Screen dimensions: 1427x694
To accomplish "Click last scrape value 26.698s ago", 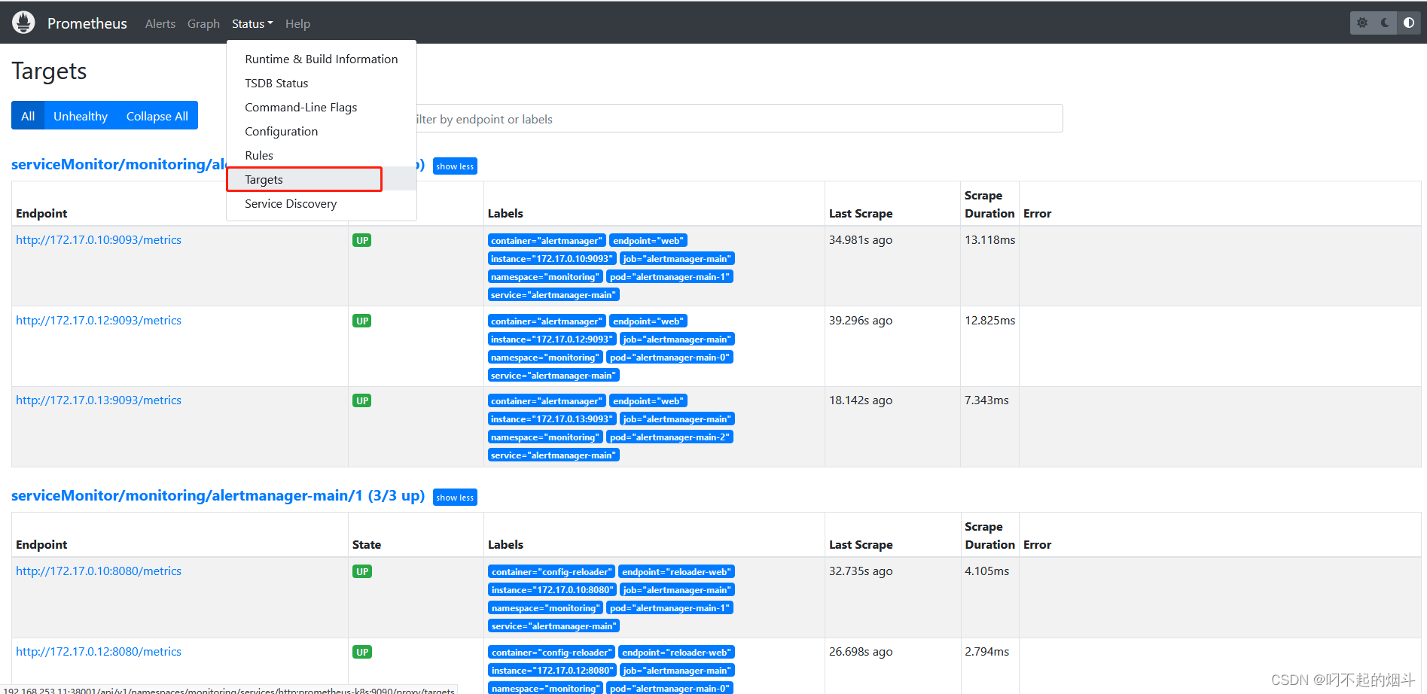I will pyautogui.click(x=861, y=651).
